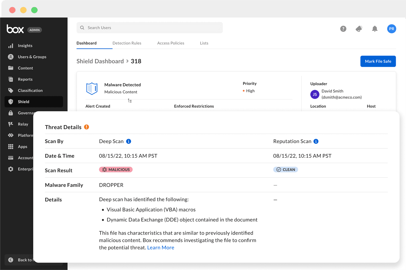Click the orange Threat Details warning icon
Image resolution: width=406 pixels, height=270 pixels.
[x=87, y=127]
